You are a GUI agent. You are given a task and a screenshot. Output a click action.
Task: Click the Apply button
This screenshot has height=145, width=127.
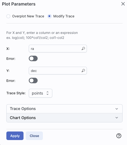click(15, 136)
